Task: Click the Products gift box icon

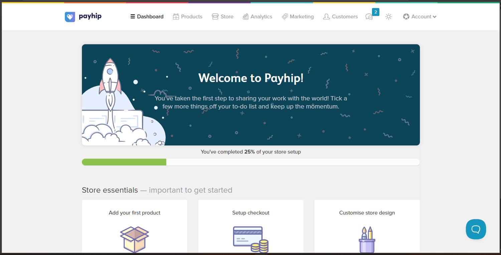Action: [176, 16]
